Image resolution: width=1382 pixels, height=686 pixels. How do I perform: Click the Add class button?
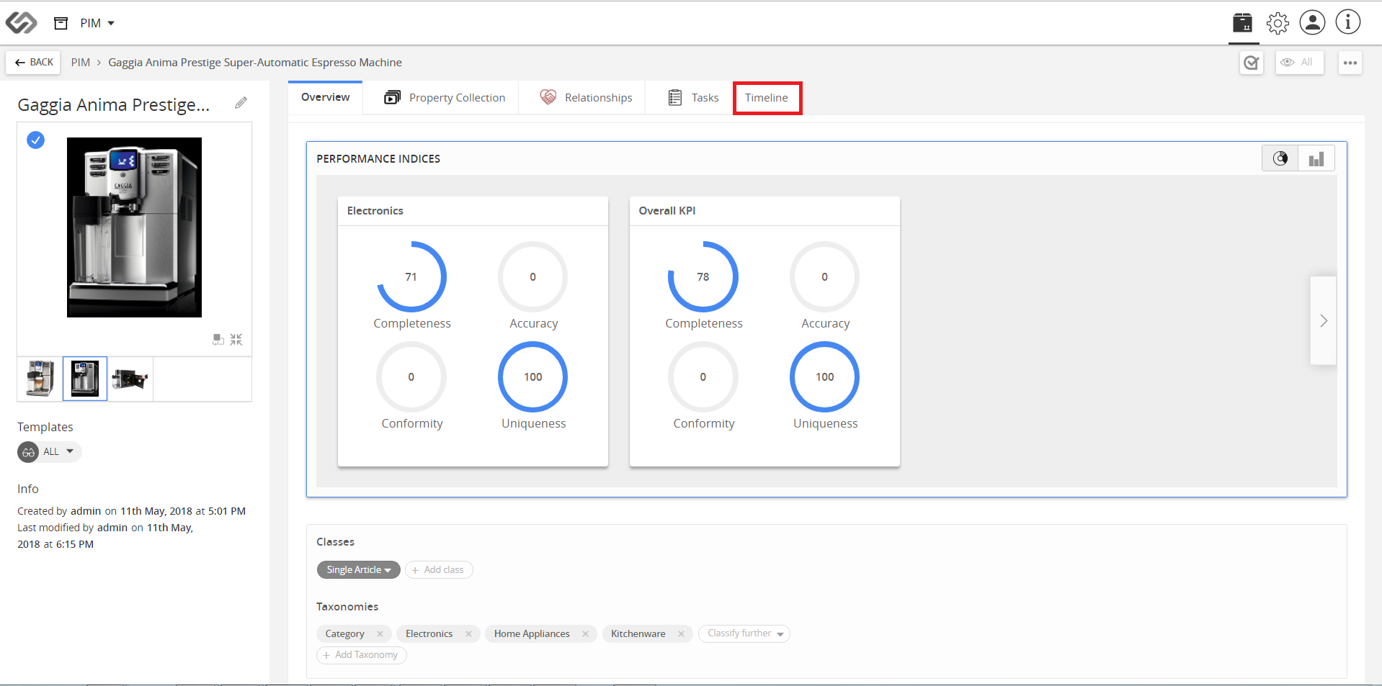tap(439, 569)
